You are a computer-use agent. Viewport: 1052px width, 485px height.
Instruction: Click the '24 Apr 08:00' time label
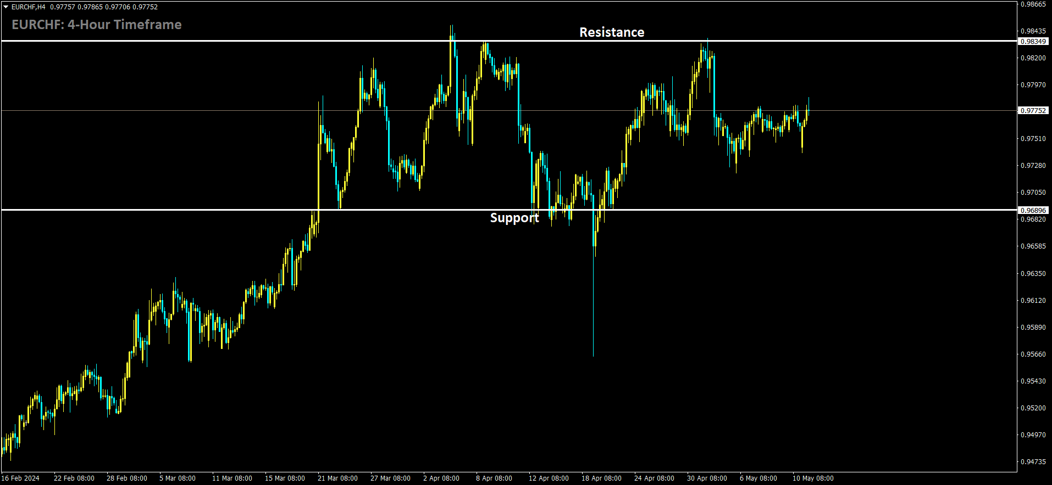point(654,478)
